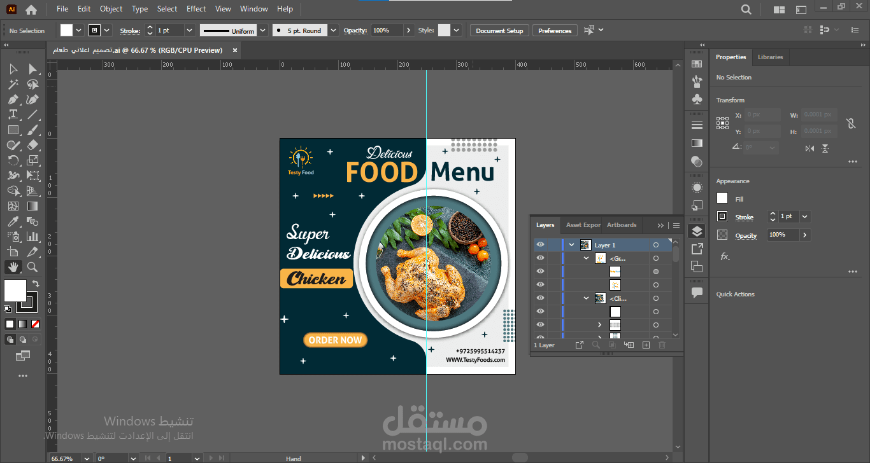Open the graphic Style dropdown
The image size is (870, 463).
[457, 31]
